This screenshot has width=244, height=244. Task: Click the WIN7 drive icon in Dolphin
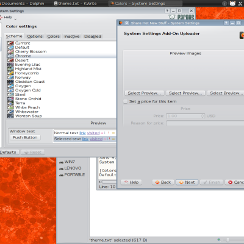tap(61, 162)
